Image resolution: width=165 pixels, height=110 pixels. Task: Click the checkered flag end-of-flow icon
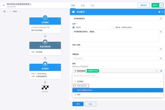[x=45, y=87]
